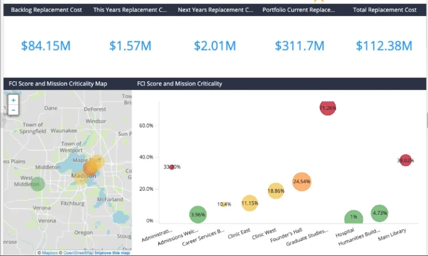Click the map zoom out minus button

point(13,110)
